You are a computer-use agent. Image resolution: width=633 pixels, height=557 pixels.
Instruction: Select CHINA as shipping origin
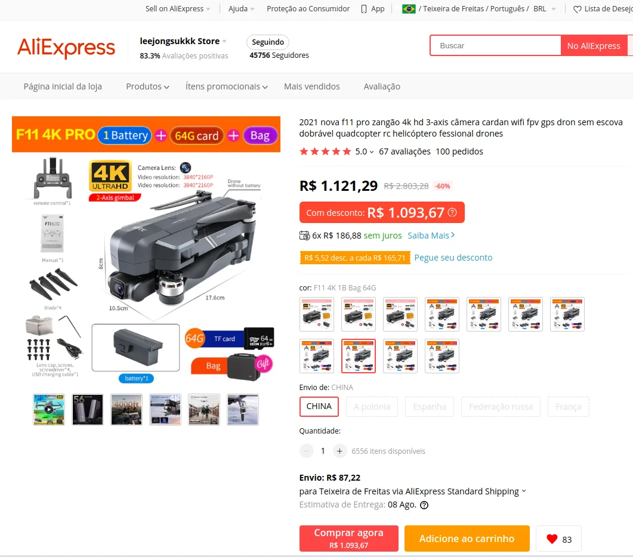[x=319, y=407]
